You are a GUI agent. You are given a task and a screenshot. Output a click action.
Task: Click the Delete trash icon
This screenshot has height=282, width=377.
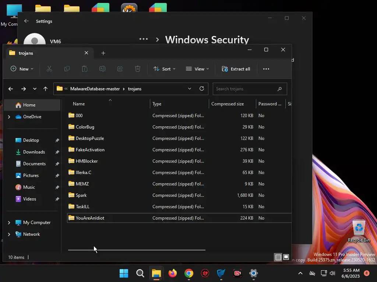click(138, 69)
